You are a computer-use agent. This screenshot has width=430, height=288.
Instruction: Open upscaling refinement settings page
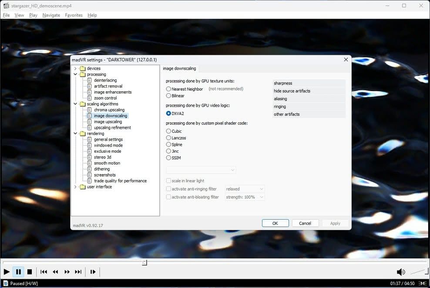[x=112, y=128]
